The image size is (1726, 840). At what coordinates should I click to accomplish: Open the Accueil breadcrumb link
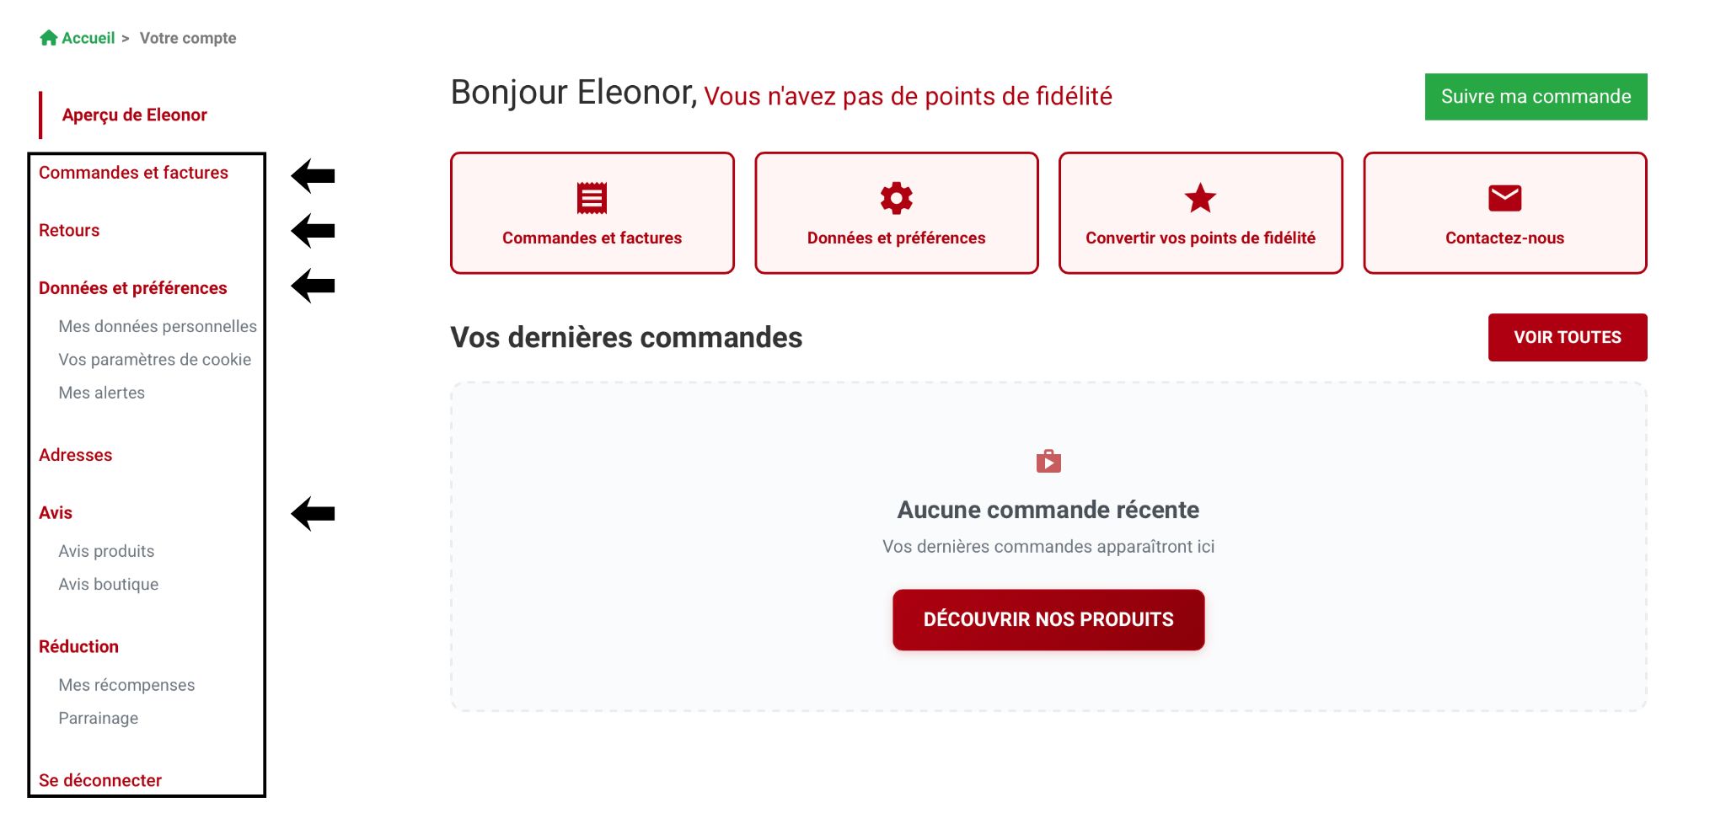[88, 38]
